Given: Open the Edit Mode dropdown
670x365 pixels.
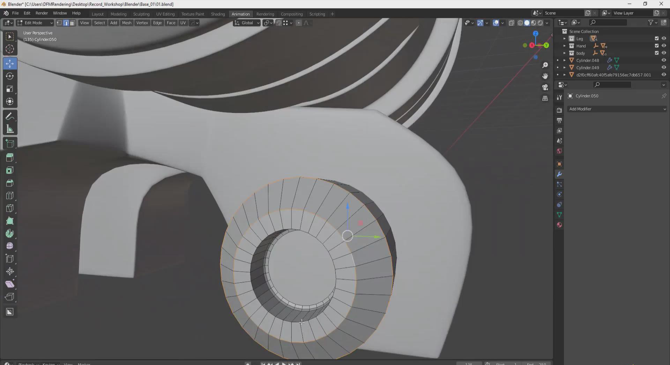Looking at the screenshot, I should pyautogui.click(x=35, y=23).
